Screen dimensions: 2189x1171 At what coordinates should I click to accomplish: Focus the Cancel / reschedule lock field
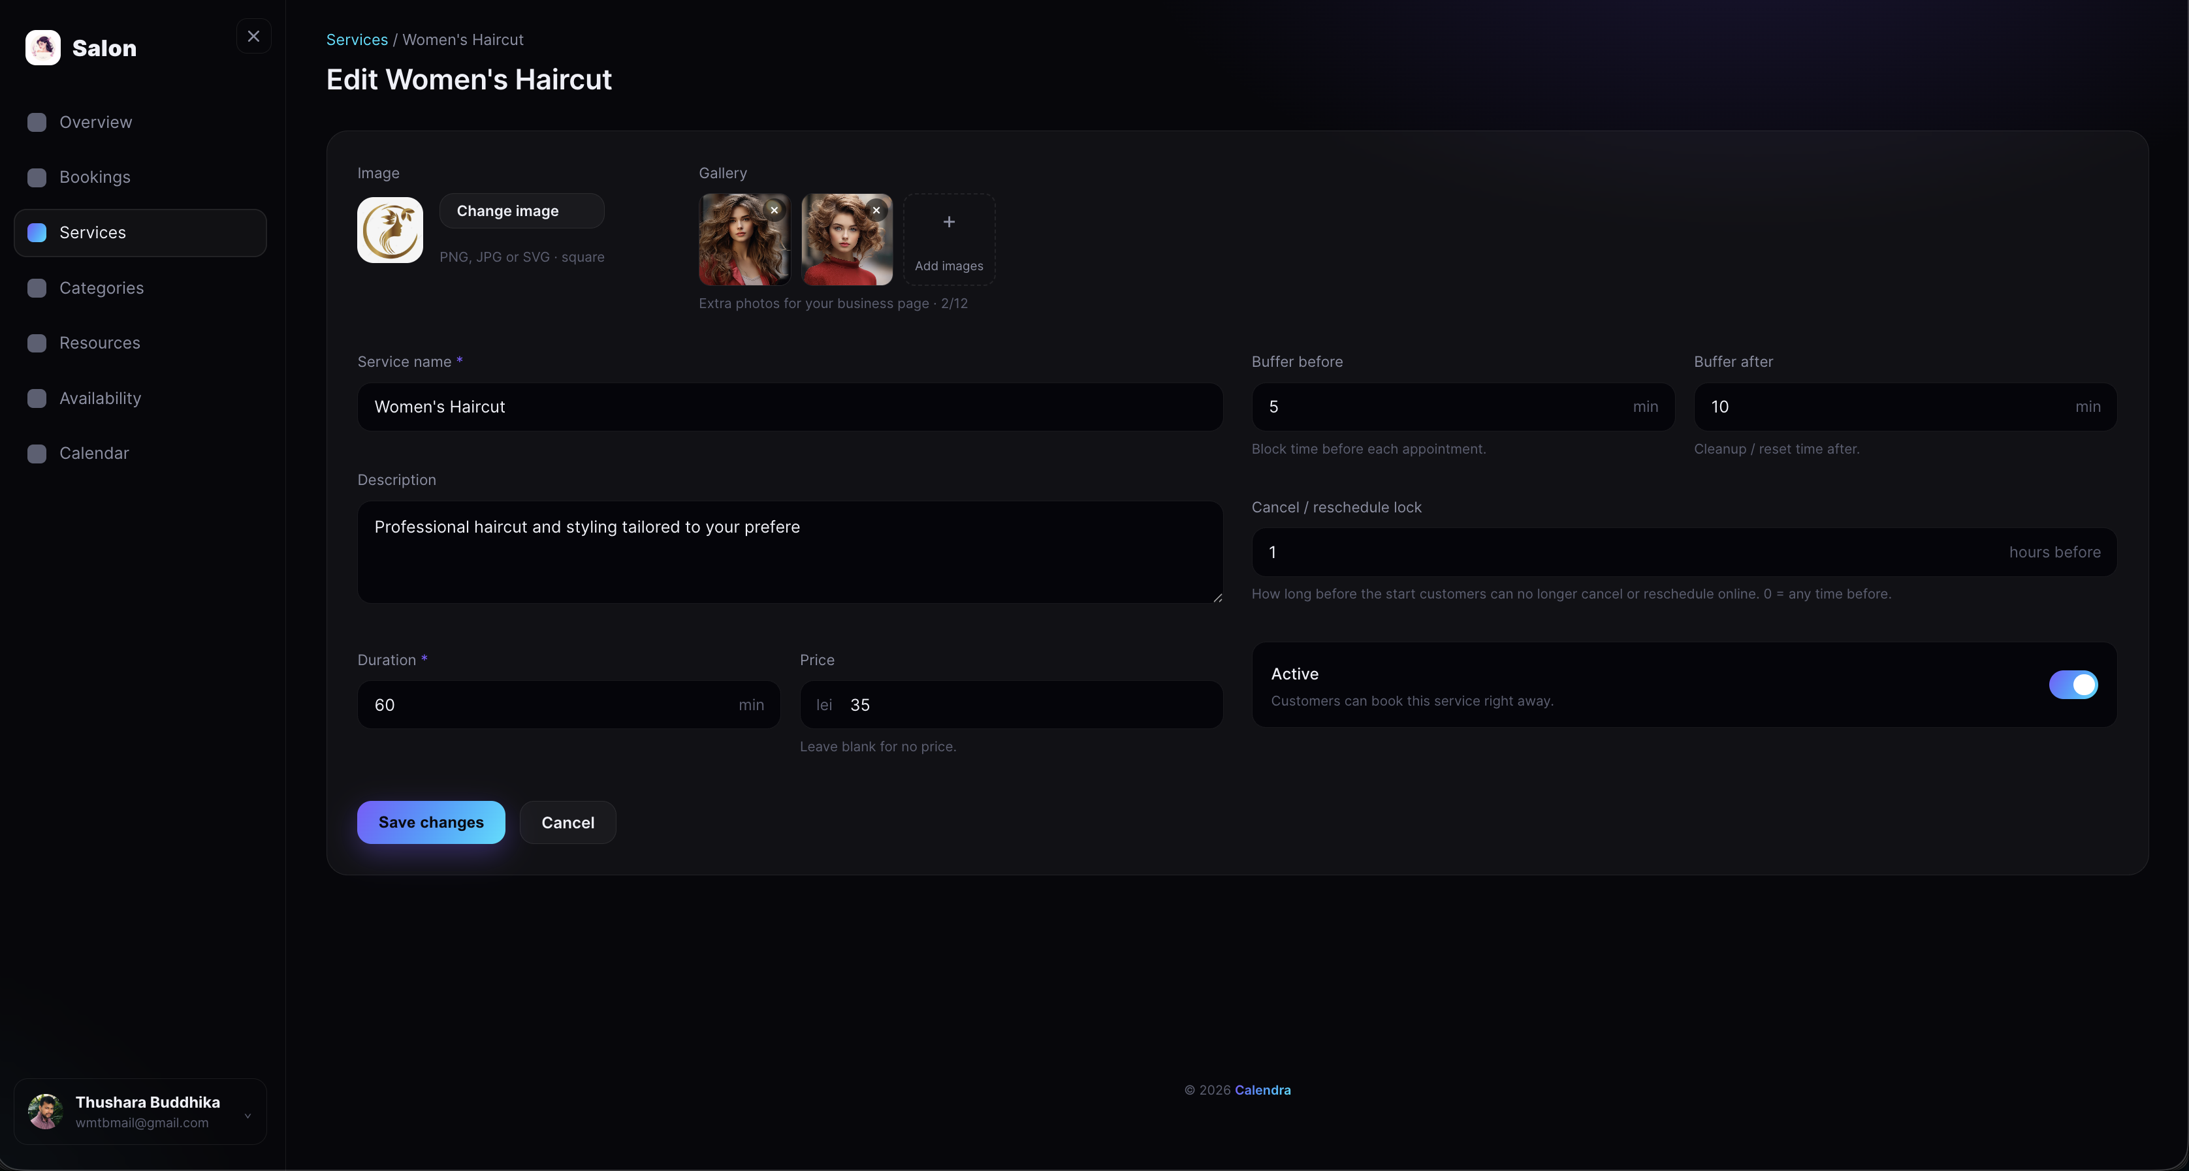1684,552
